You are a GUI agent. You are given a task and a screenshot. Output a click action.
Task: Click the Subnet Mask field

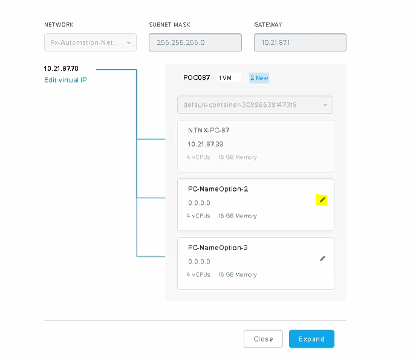(195, 42)
